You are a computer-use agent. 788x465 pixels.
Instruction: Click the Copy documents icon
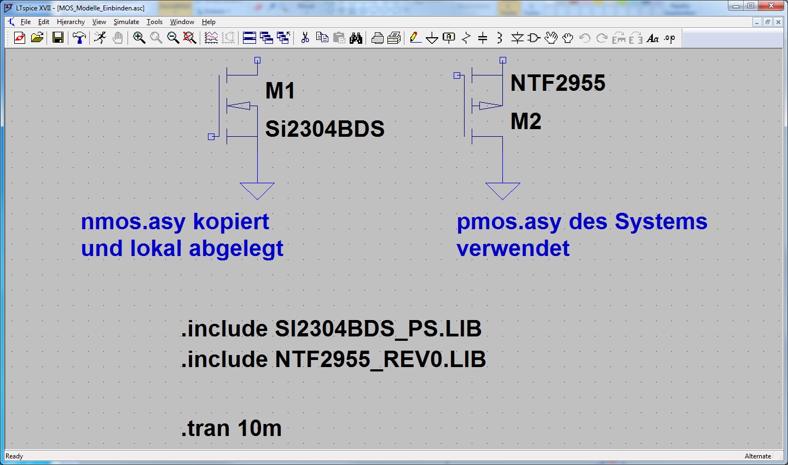coord(322,38)
